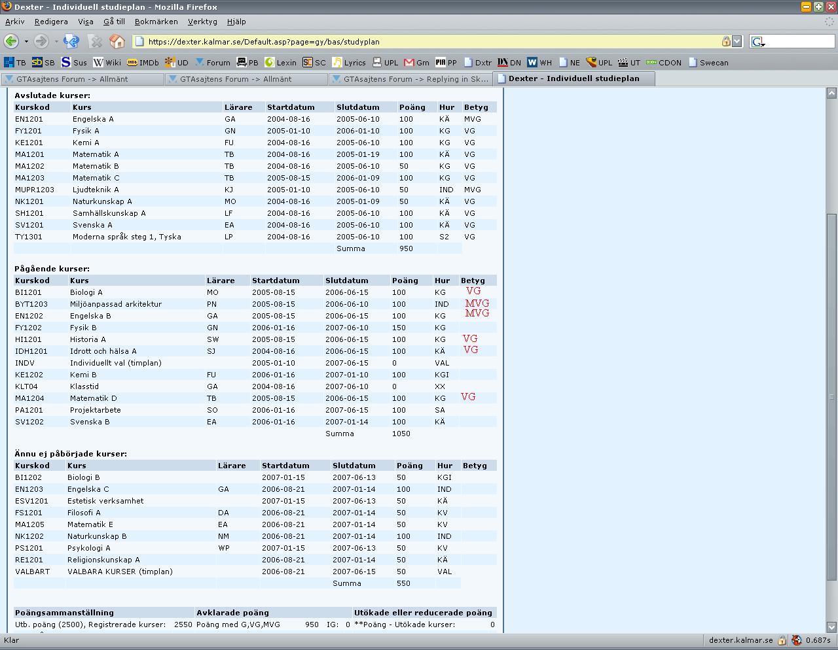Open the Gm Gmail bookmark

click(x=416, y=63)
